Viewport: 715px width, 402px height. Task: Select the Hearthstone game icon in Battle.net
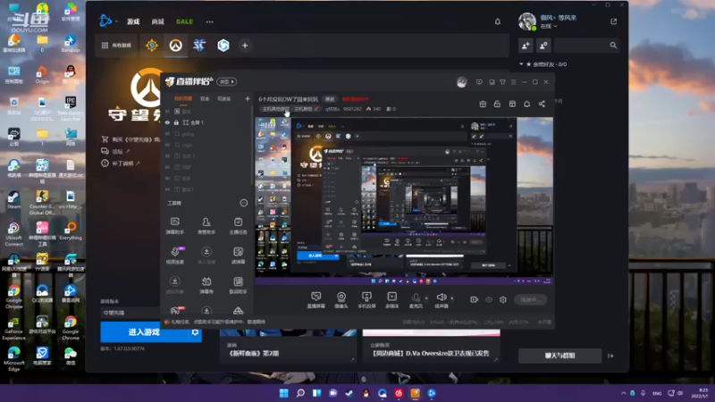[152, 46]
